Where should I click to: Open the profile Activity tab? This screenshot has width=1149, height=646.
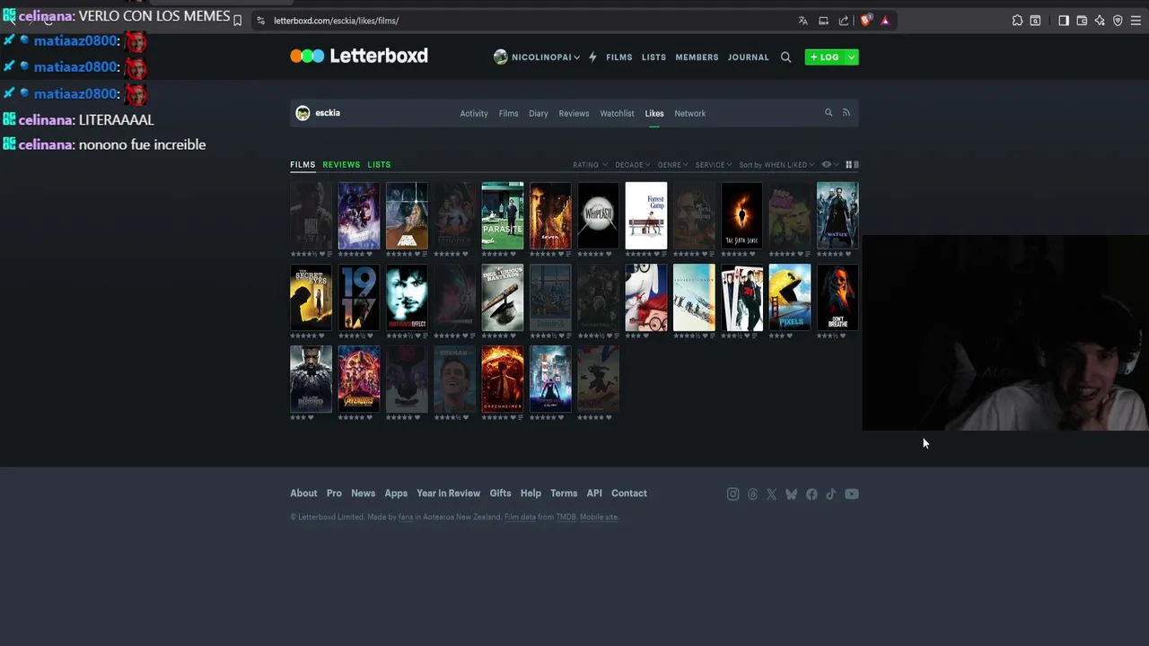click(474, 114)
